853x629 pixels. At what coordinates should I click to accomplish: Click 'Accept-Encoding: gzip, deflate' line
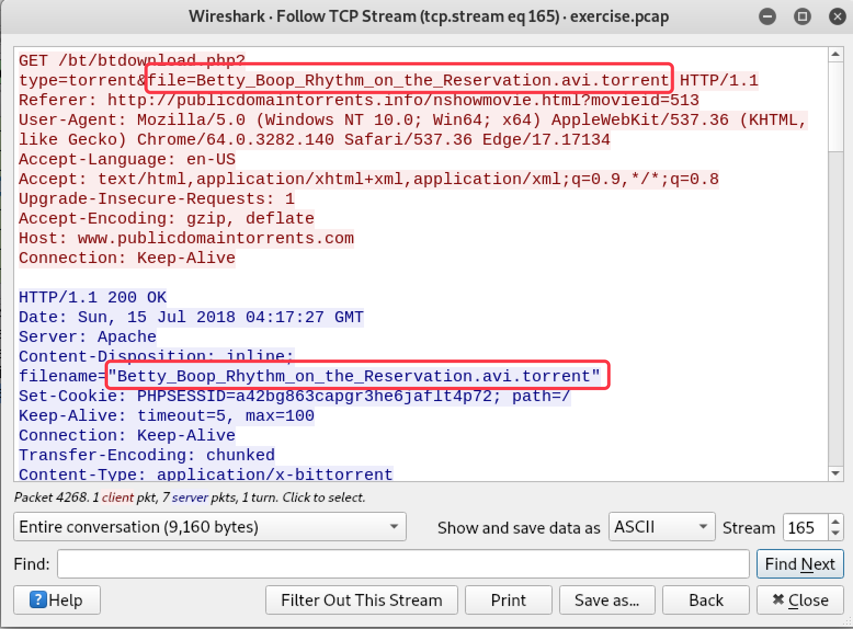(x=167, y=219)
